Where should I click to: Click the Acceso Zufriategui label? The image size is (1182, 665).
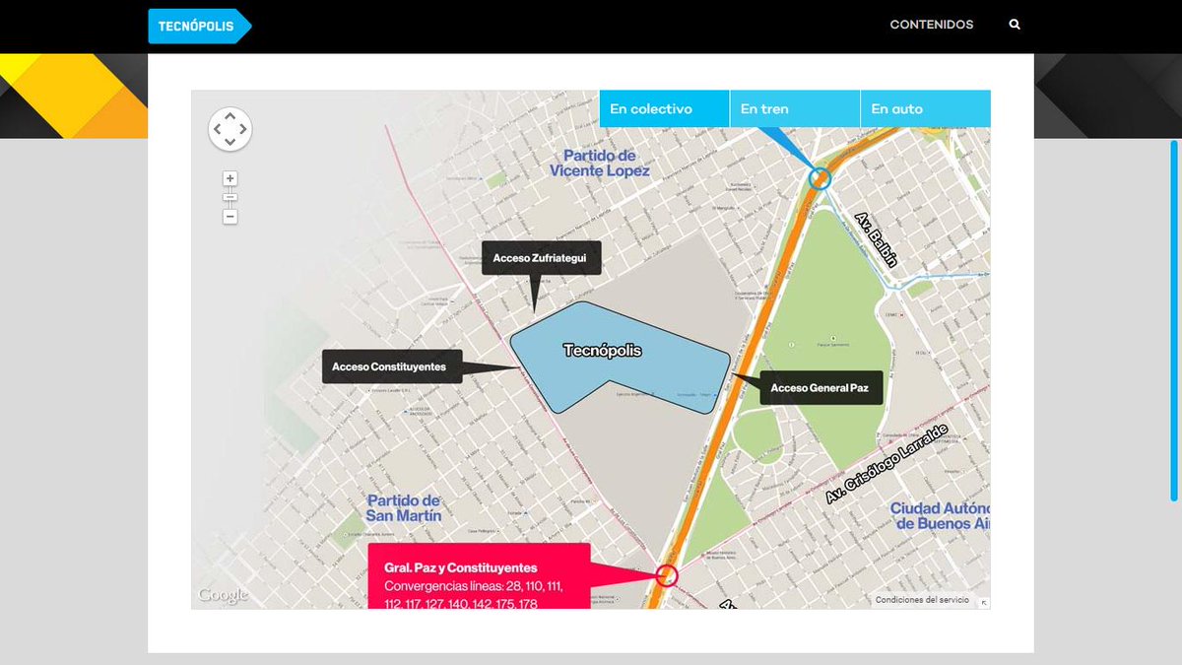(541, 258)
